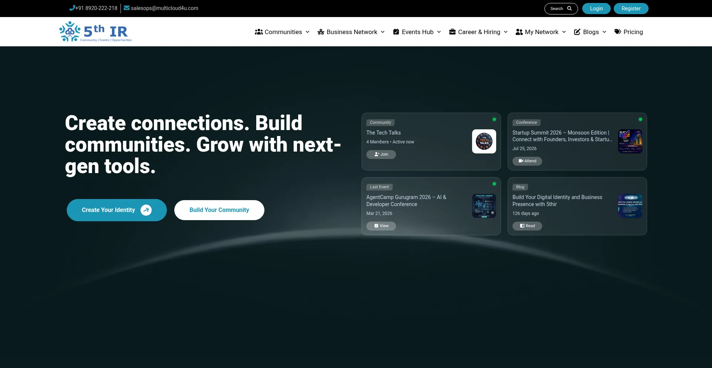Click the envelope icon beside email address
Viewport: 712px width, 368px height.
click(x=126, y=8)
